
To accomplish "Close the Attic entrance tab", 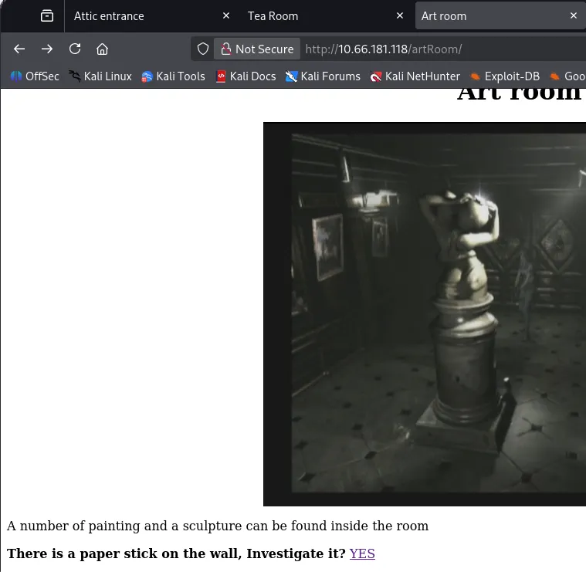I will point(226,15).
